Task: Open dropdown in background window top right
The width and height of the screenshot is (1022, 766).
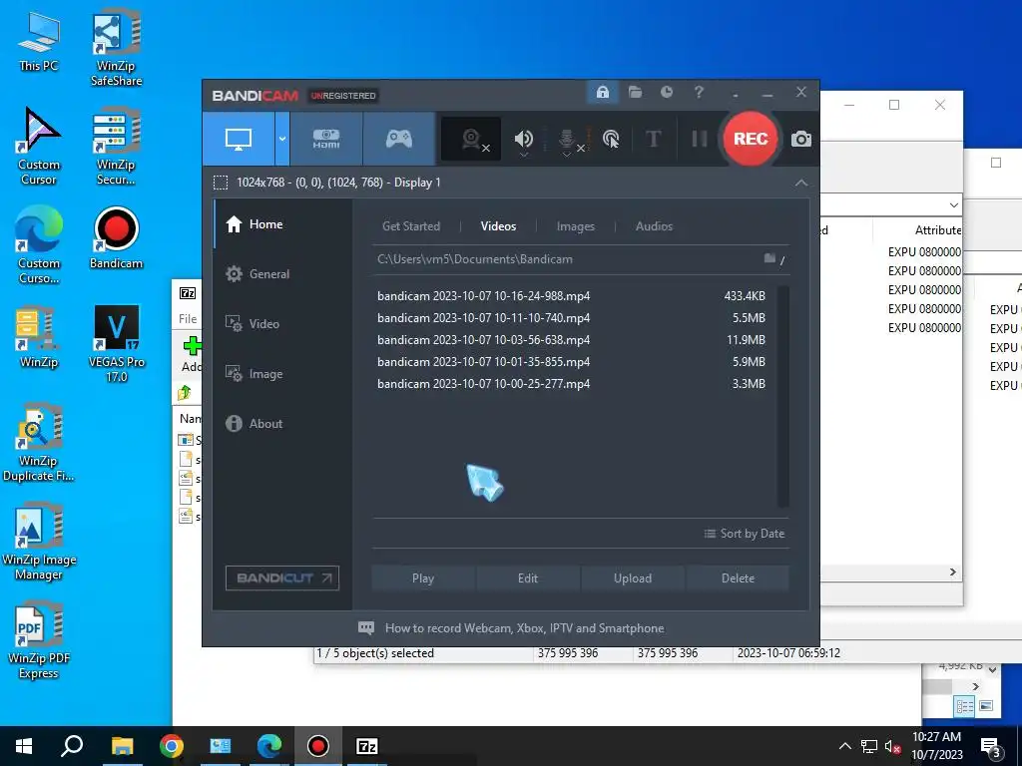Action: (953, 205)
